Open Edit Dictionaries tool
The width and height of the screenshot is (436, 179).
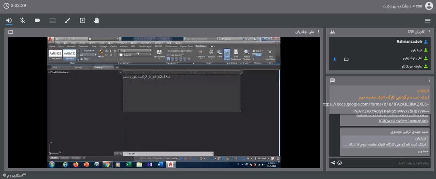(x=236, y=54)
